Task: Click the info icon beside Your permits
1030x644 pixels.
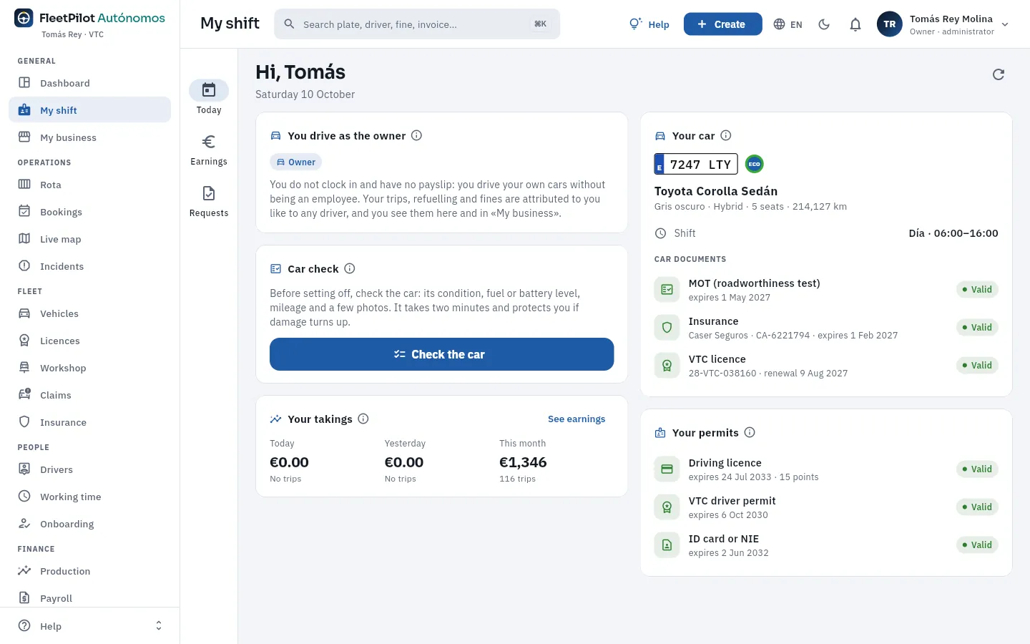Action: click(750, 432)
